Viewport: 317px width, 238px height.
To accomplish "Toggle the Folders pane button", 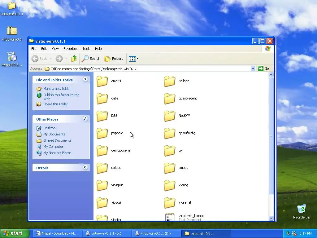I will [x=114, y=59].
